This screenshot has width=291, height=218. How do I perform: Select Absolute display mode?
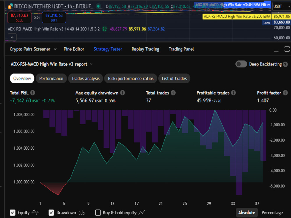[247, 213]
